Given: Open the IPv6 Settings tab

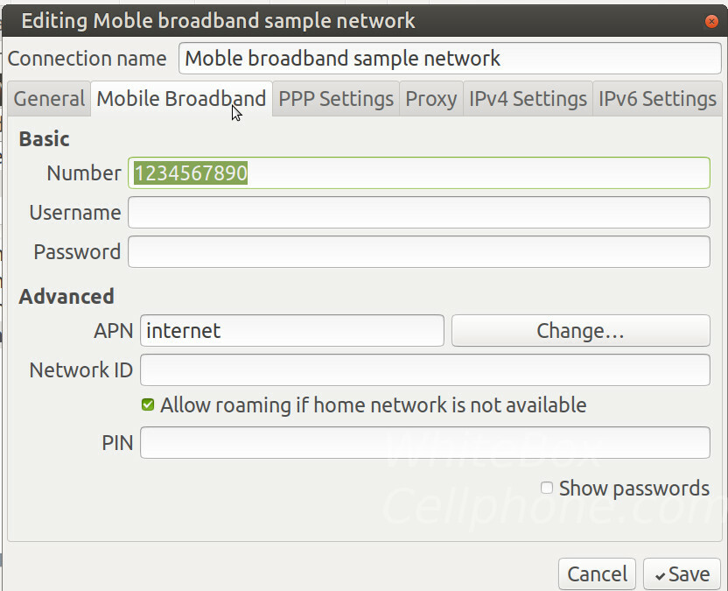Looking at the screenshot, I should [657, 99].
